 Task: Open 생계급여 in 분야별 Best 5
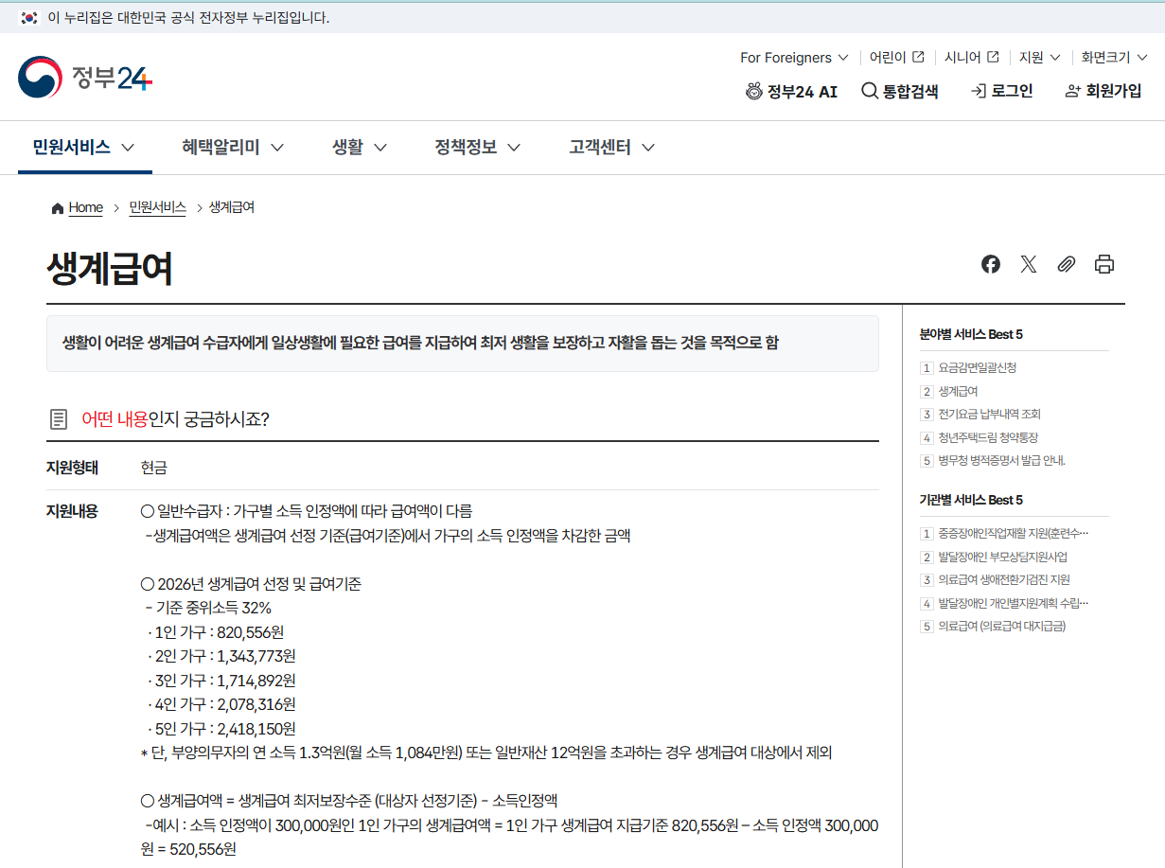958,391
